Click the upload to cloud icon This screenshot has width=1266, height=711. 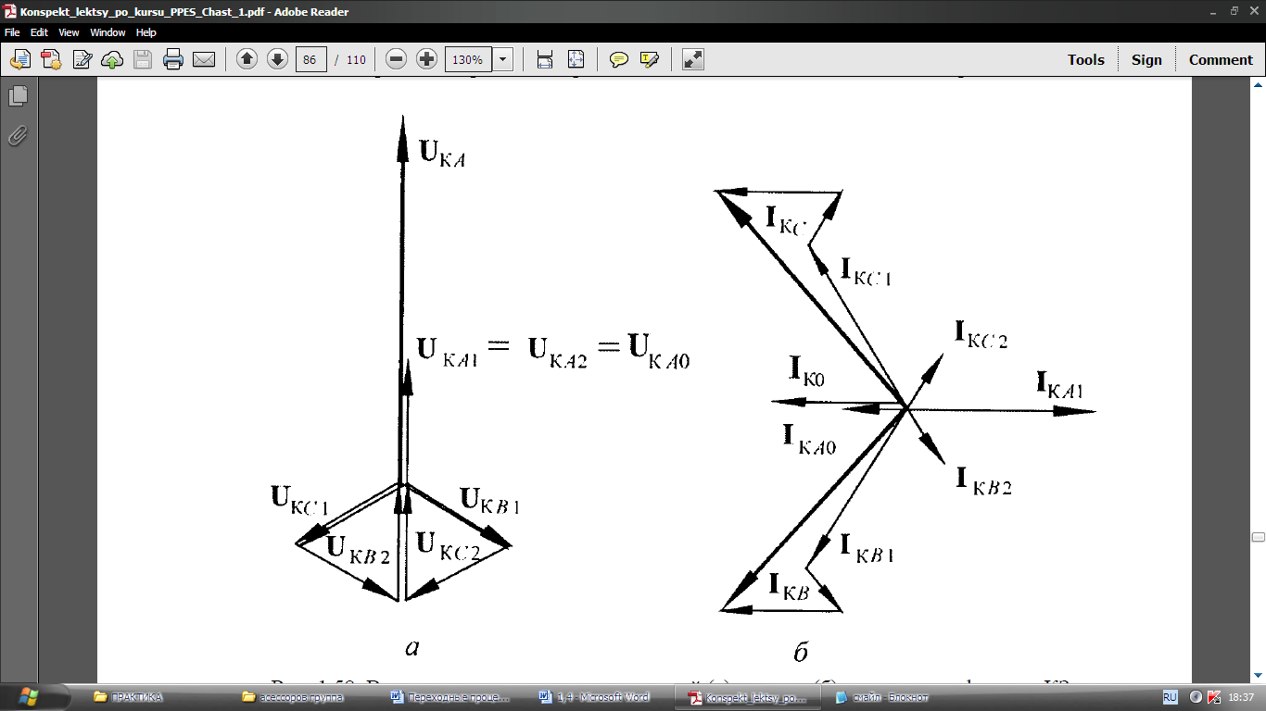(x=111, y=59)
